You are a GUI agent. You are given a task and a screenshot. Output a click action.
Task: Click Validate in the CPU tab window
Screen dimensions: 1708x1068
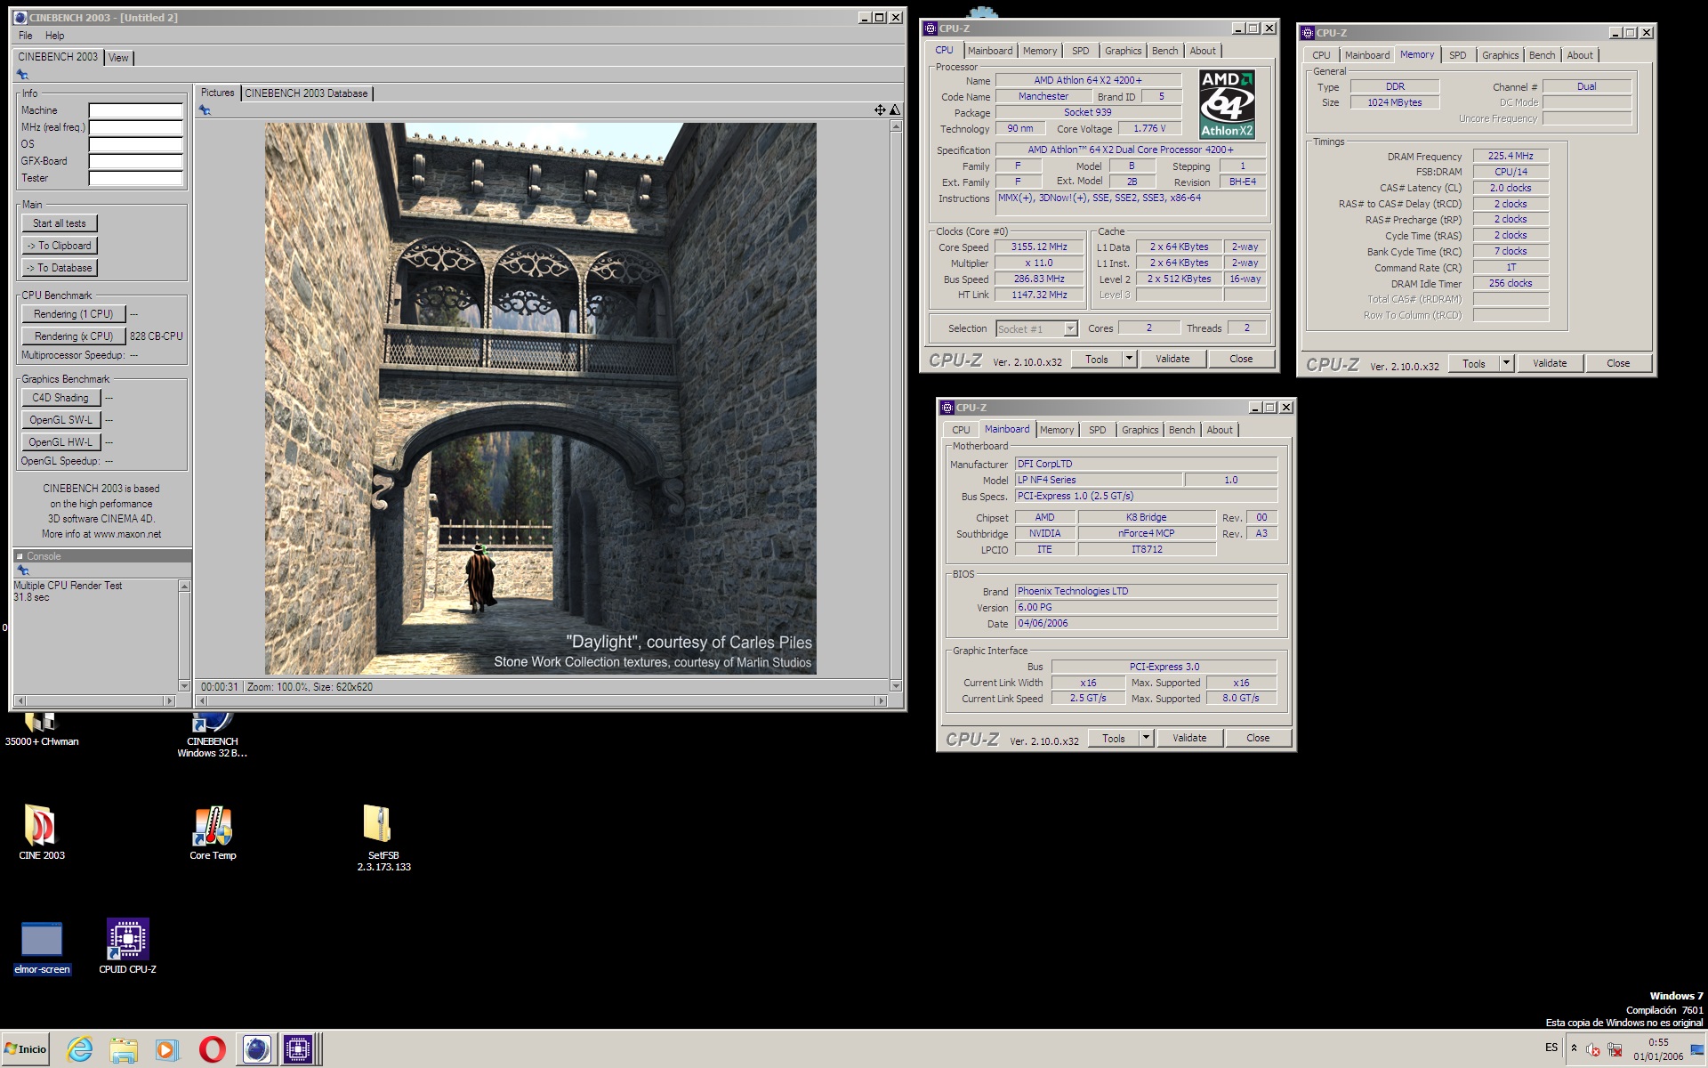coord(1172,359)
